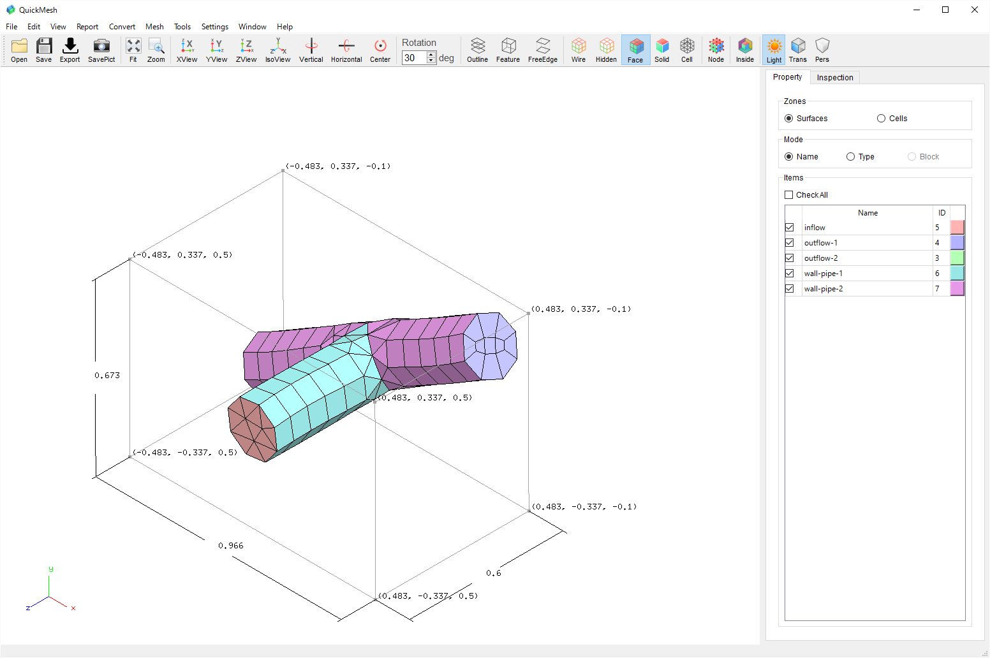Viewport: 990px width, 658px height.
Task: Switch to Hidden line rendering
Action: pyautogui.click(x=606, y=50)
